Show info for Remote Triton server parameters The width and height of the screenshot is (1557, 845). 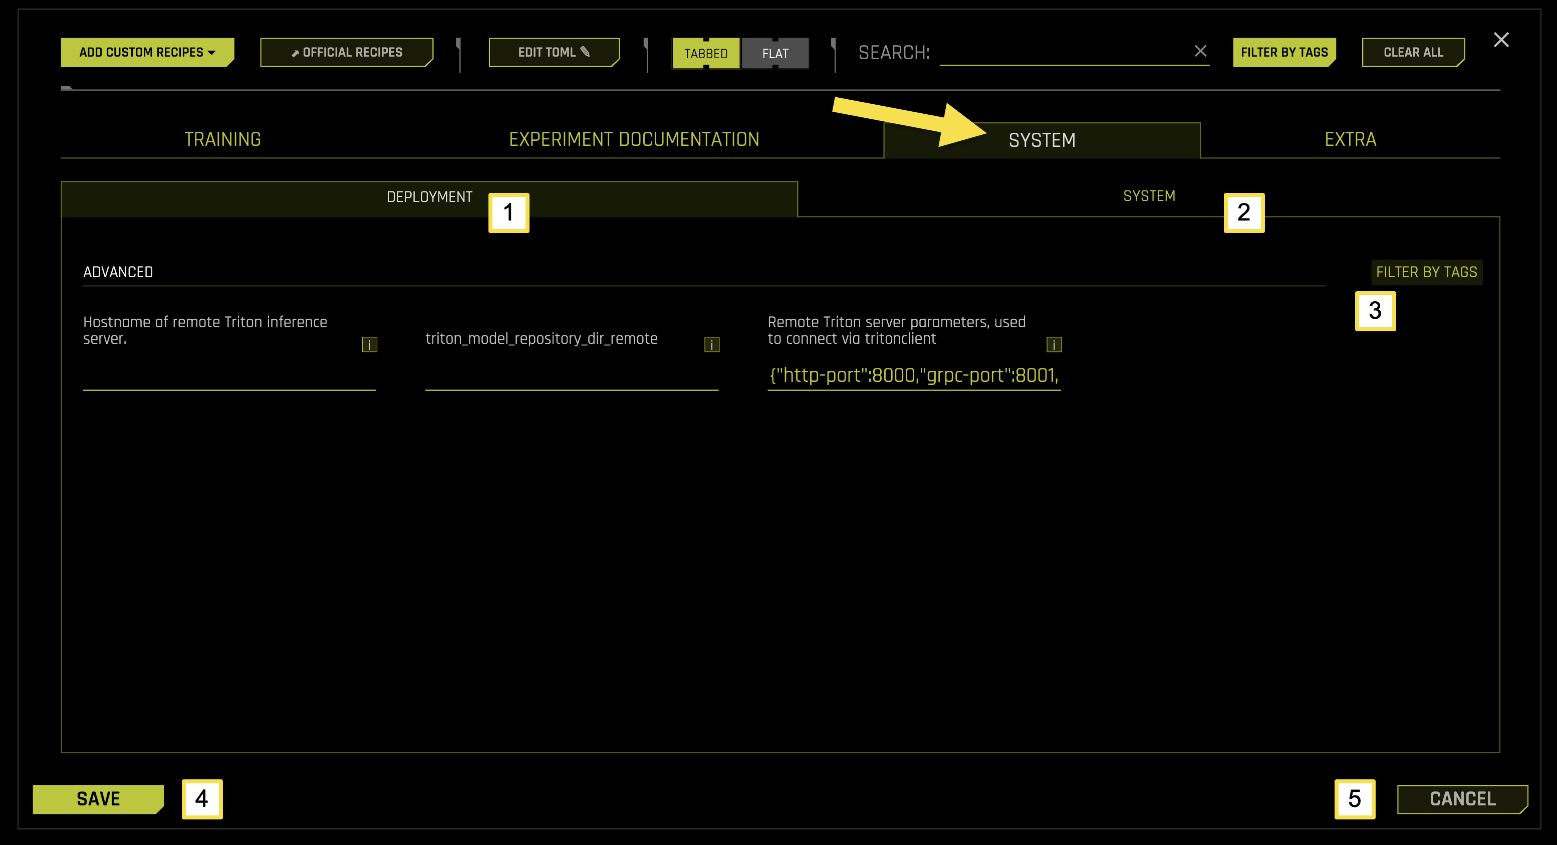coord(1054,344)
